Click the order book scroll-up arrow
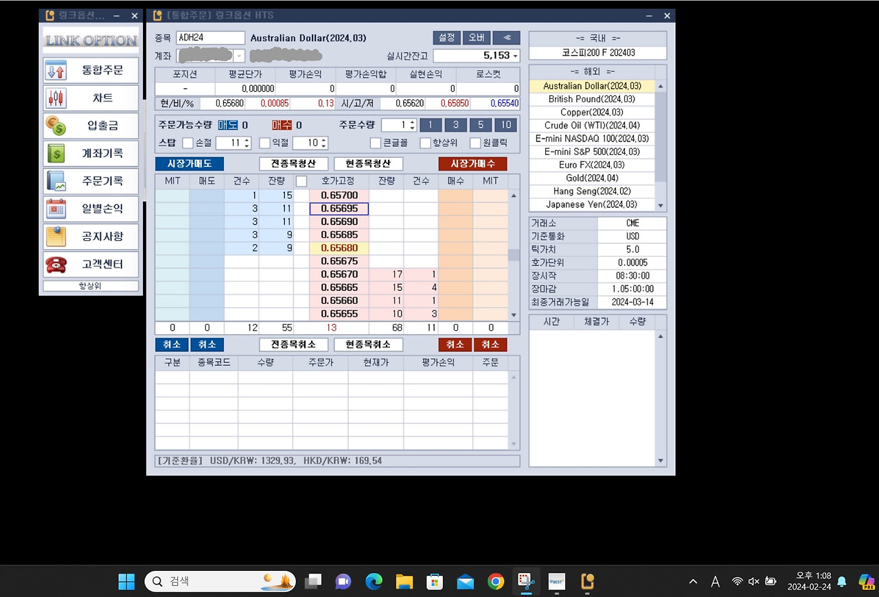Image resolution: width=879 pixels, height=597 pixels. click(x=514, y=196)
